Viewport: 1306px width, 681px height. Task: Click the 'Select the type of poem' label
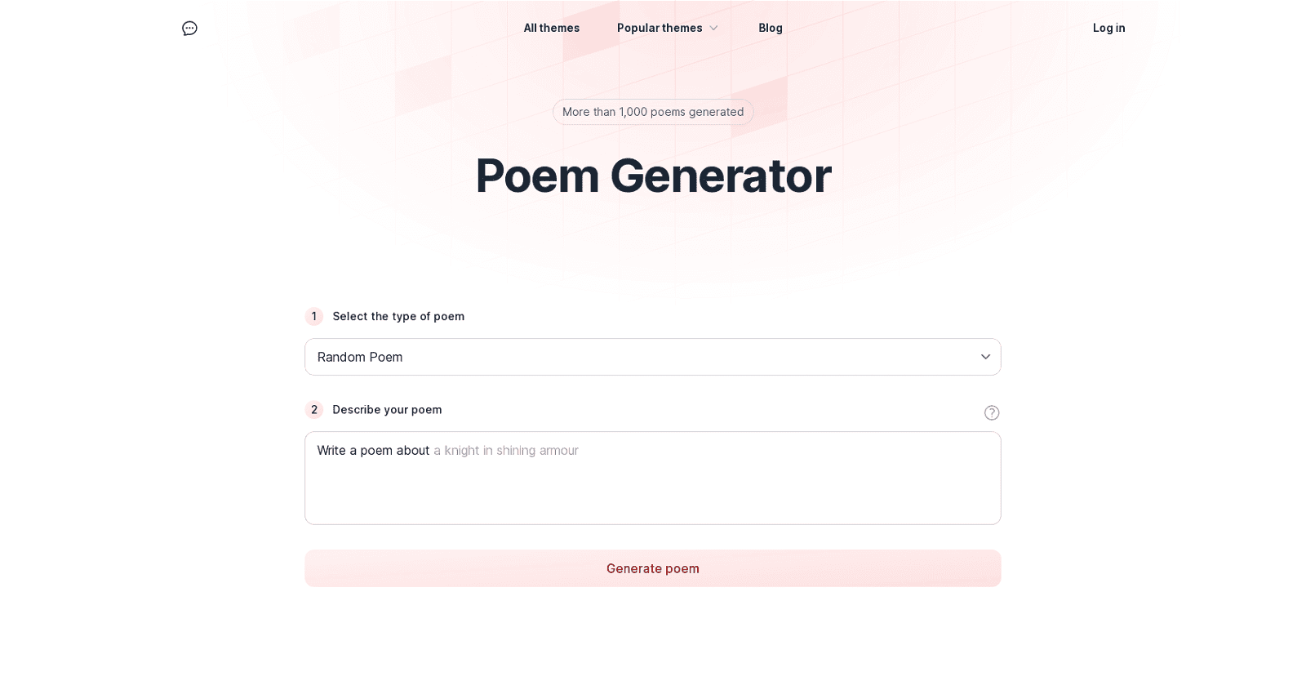tap(398, 317)
